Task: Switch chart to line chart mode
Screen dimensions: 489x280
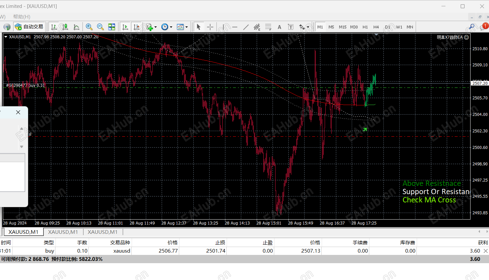Action: pyautogui.click(x=77, y=27)
